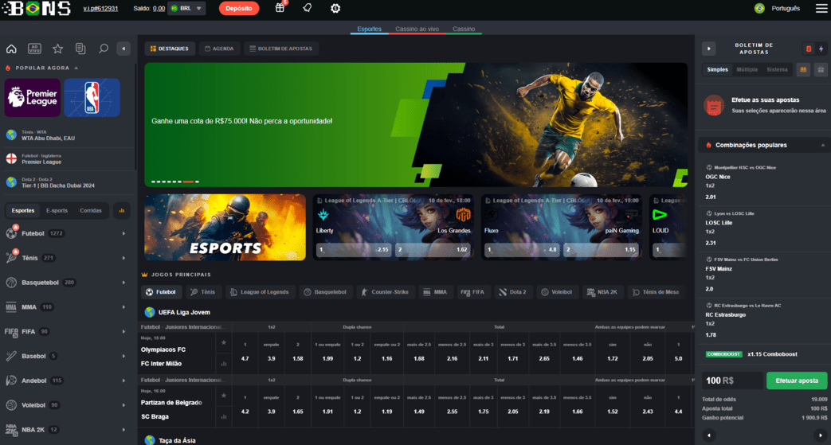The width and height of the screenshot is (831, 445).
Task: Switch to Cassino ao vivo tab
Action: click(417, 29)
